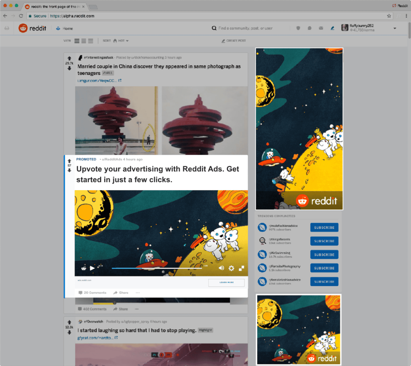Downvote the Overwatch post

(69, 333)
